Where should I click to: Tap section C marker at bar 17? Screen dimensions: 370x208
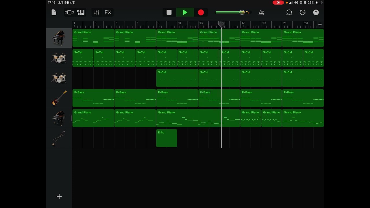[x=243, y=26]
